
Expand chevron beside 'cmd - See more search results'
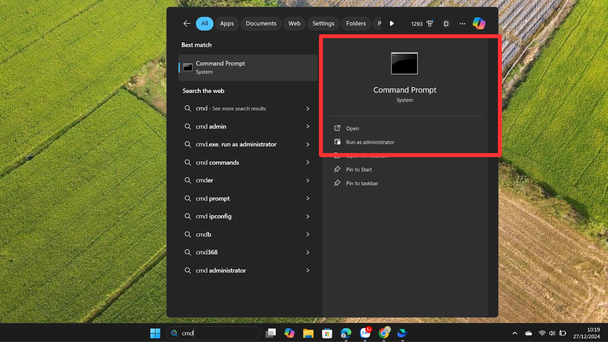(308, 108)
